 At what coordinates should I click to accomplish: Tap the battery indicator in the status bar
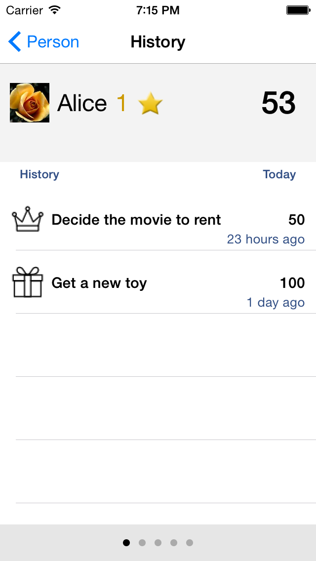tap(298, 9)
